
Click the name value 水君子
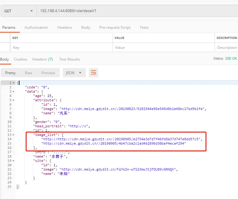pyautogui.click(x=58, y=156)
